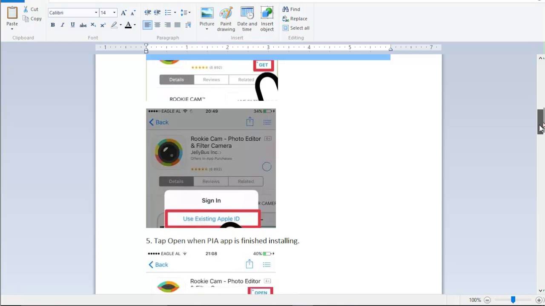This screenshot has width=545, height=306.
Task: Open the Find tool
Action: (291, 9)
